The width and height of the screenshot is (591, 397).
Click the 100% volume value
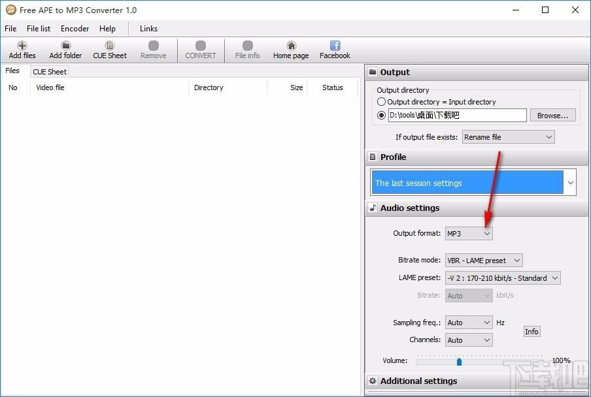point(561,360)
